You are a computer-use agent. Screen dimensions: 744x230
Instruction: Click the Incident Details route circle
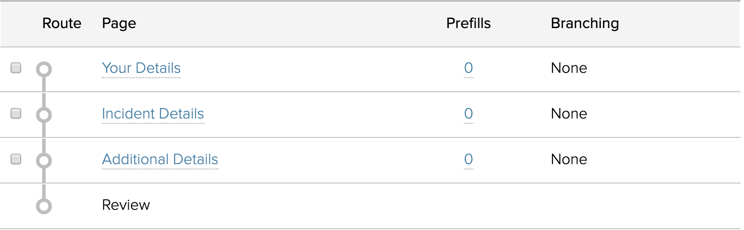tap(44, 115)
